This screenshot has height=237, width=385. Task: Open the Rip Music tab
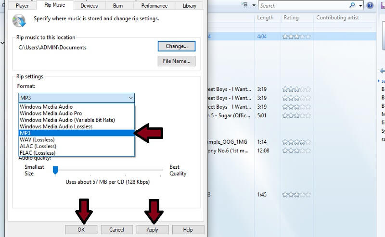tap(55, 5)
